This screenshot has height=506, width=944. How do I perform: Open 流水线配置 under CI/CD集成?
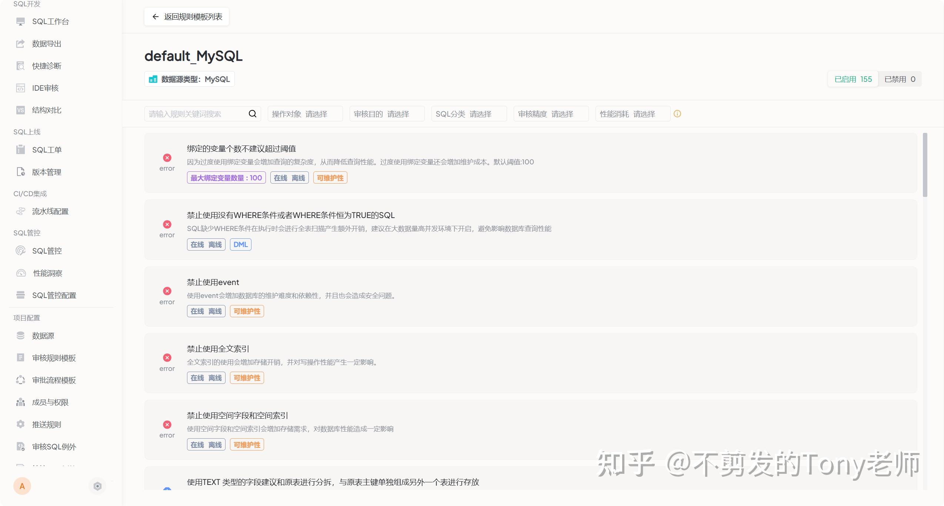(x=50, y=211)
